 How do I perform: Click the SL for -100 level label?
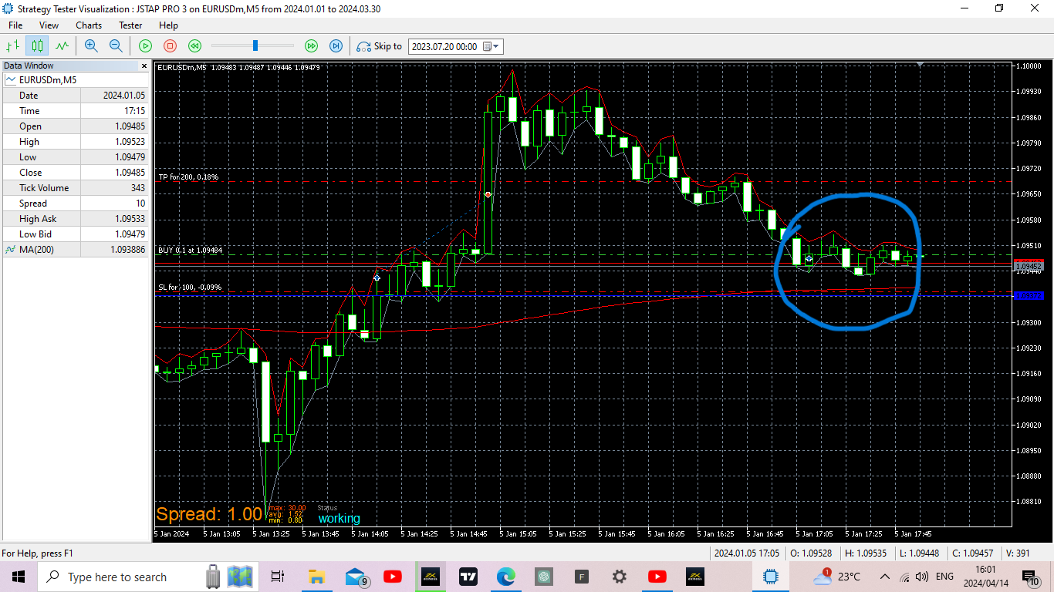[190, 288]
